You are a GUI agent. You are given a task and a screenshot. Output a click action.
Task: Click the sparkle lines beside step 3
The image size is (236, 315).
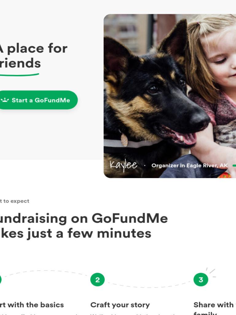(211, 272)
